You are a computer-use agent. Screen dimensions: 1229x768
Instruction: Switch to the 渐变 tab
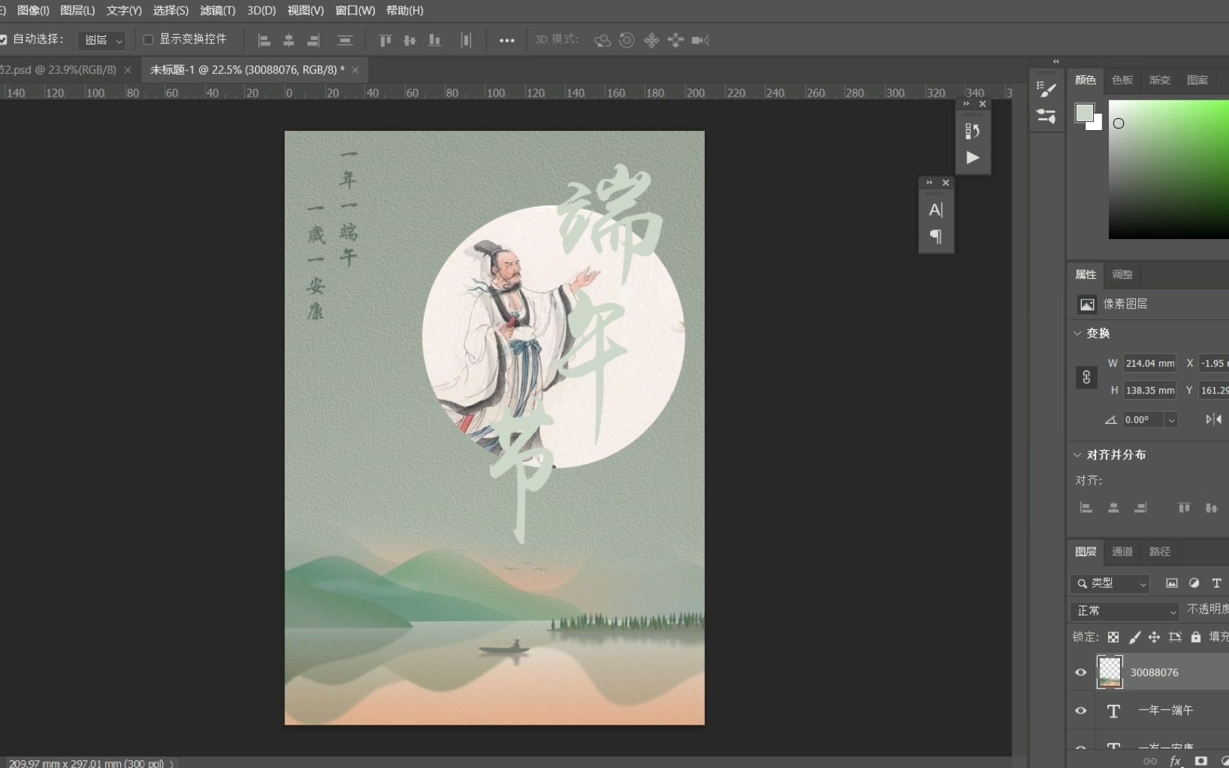[1159, 80]
